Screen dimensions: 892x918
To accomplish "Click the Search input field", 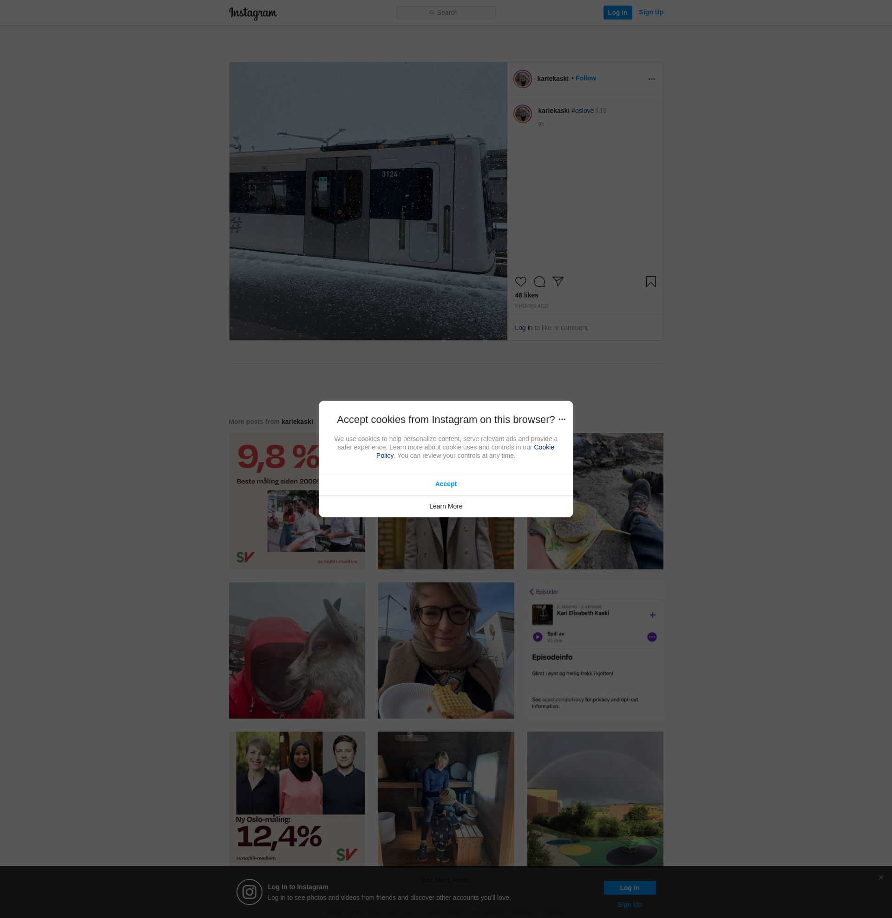I will (x=446, y=13).
